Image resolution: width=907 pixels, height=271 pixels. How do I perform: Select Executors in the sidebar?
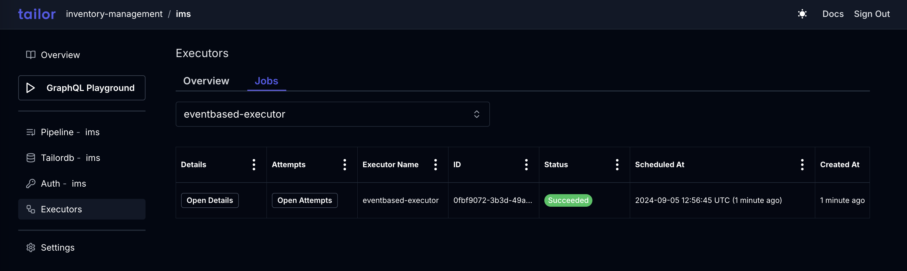coord(82,209)
